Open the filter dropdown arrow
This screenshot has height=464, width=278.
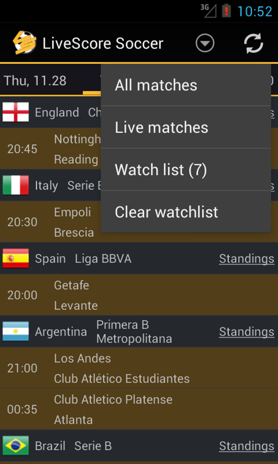(205, 43)
